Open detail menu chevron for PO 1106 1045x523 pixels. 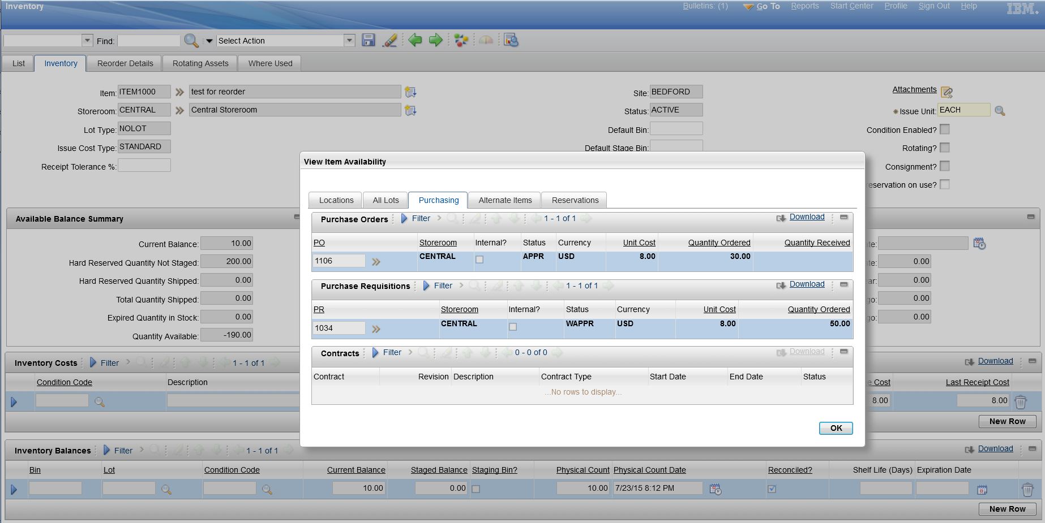(x=376, y=262)
